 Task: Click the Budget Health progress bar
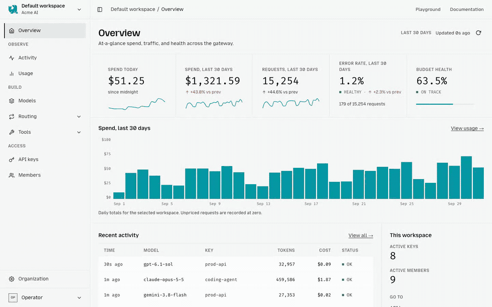pyautogui.click(x=445, y=104)
